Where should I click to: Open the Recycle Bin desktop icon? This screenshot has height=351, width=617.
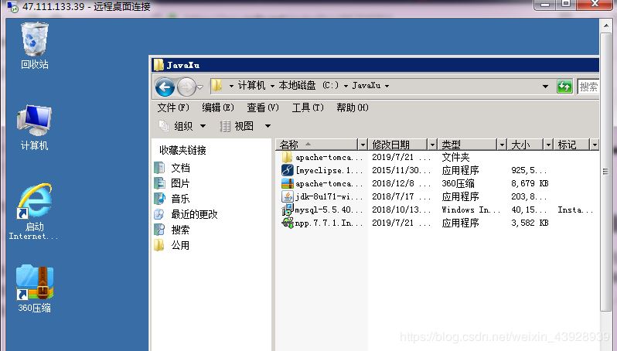click(34, 40)
